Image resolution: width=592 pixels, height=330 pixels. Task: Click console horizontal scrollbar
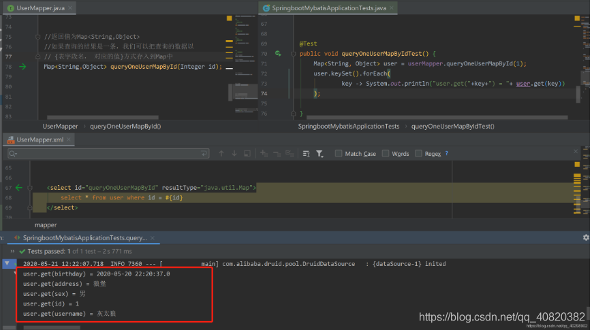52,327
